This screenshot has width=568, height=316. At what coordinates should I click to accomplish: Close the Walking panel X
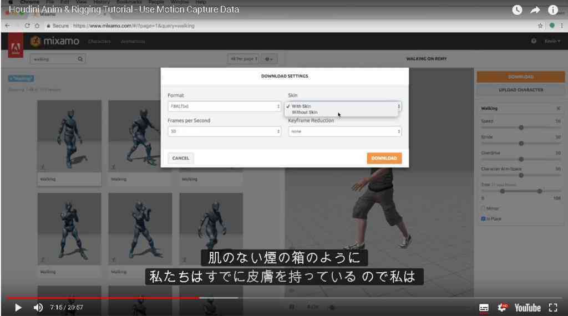(558, 108)
